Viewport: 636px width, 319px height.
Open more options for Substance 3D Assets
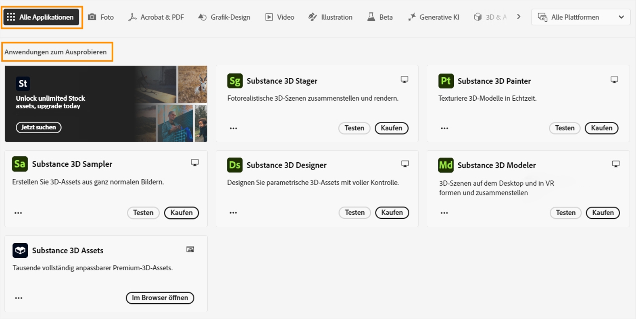point(19,298)
